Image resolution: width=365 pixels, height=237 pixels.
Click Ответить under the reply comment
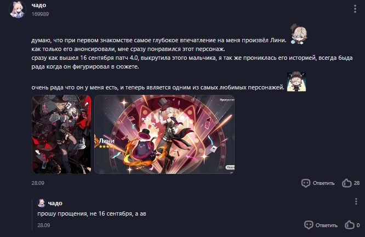point(326,225)
